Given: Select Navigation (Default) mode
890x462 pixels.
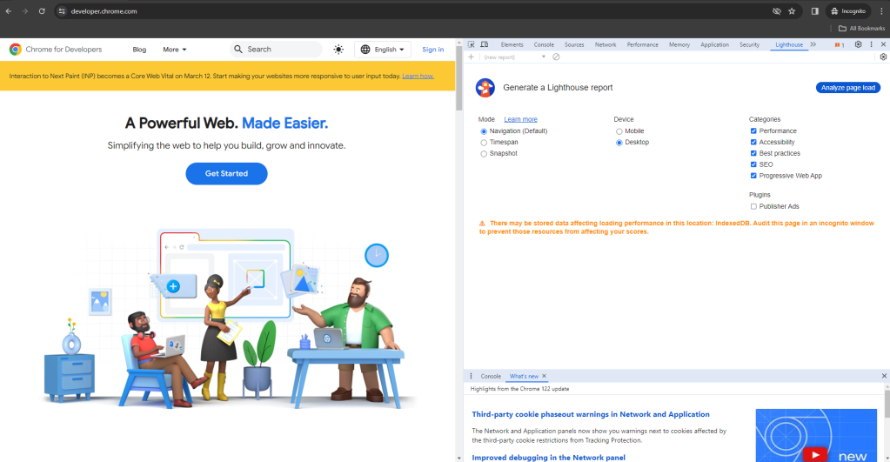Looking at the screenshot, I should click(484, 131).
